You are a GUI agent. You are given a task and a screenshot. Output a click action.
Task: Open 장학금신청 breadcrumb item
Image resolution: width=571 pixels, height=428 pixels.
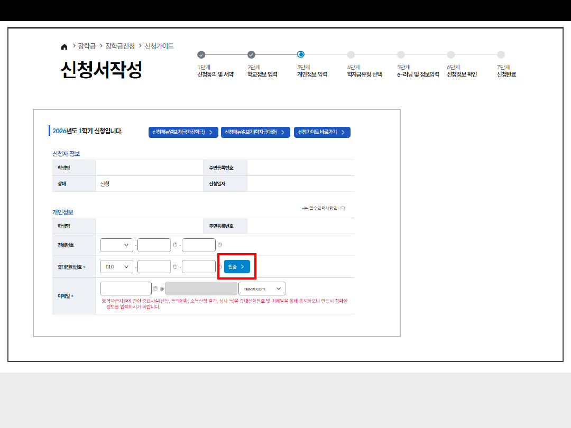(120, 46)
